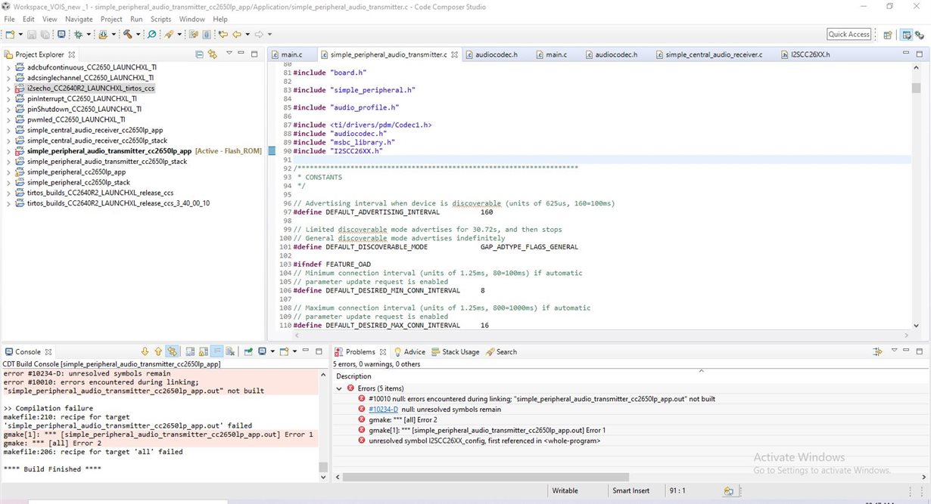The image size is (931, 504).
Task: Collapse the Errors (5 items) group
Action: coord(339,388)
